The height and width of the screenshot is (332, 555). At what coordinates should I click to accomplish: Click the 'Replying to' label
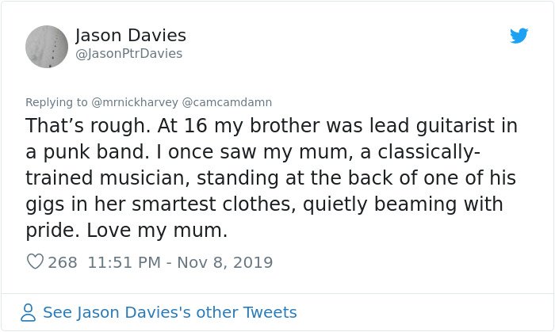click(x=56, y=102)
